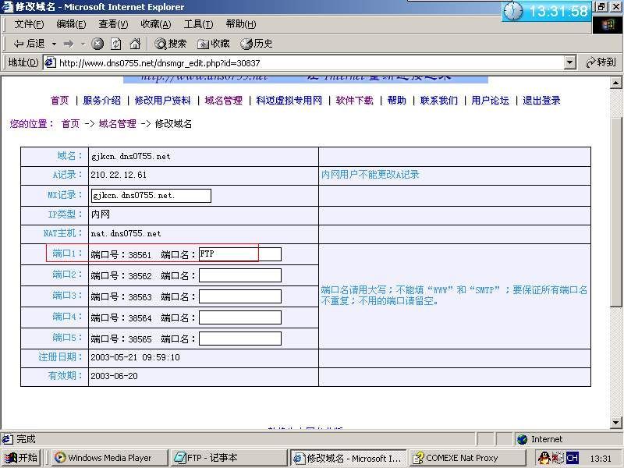This screenshot has height=468, width=624.
Task: Open the 域名管理 navigation link
Action: point(224,101)
